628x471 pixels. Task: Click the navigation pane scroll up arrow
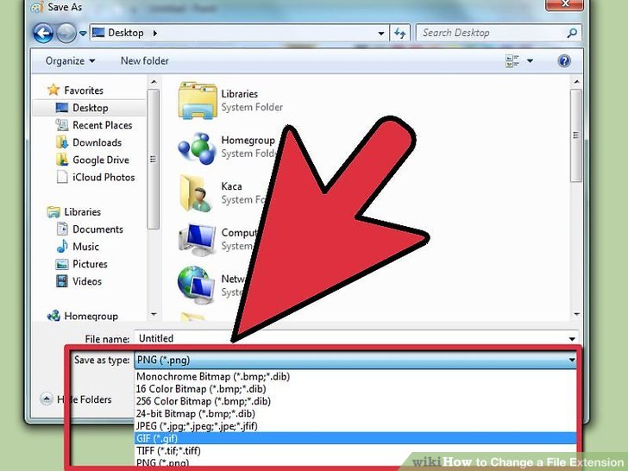pyautogui.click(x=154, y=82)
